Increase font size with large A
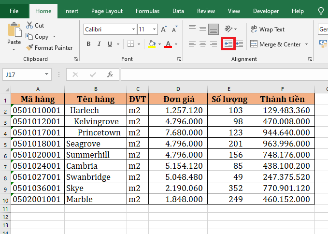 (164, 29)
